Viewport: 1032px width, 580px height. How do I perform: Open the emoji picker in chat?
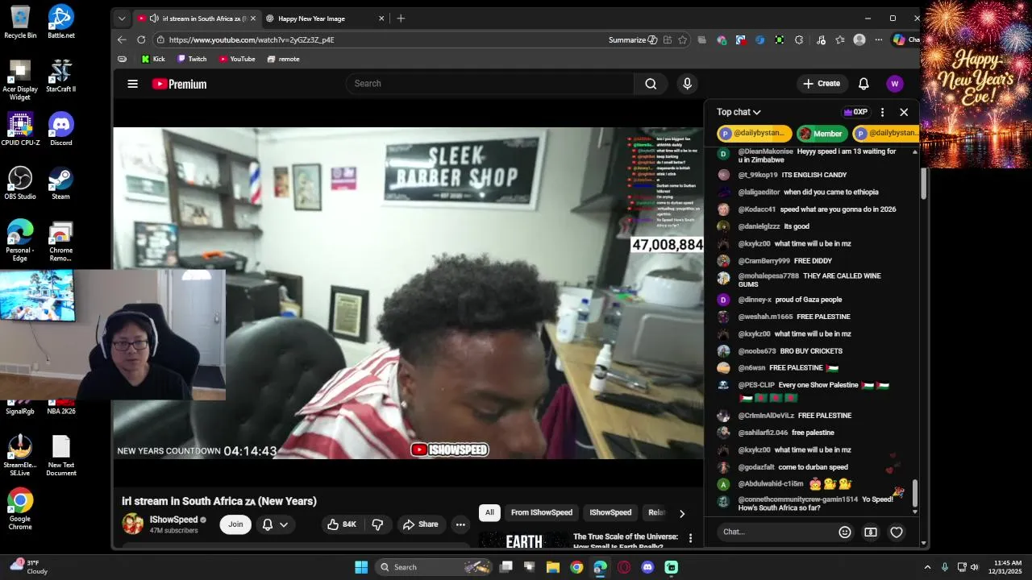click(x=845, y=532)
